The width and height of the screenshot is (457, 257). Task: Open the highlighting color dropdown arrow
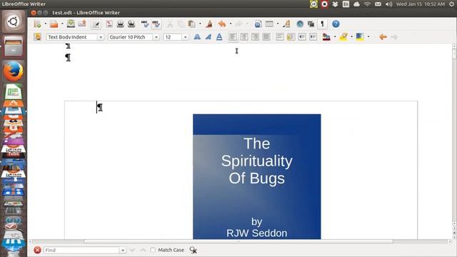click(351, 36)
